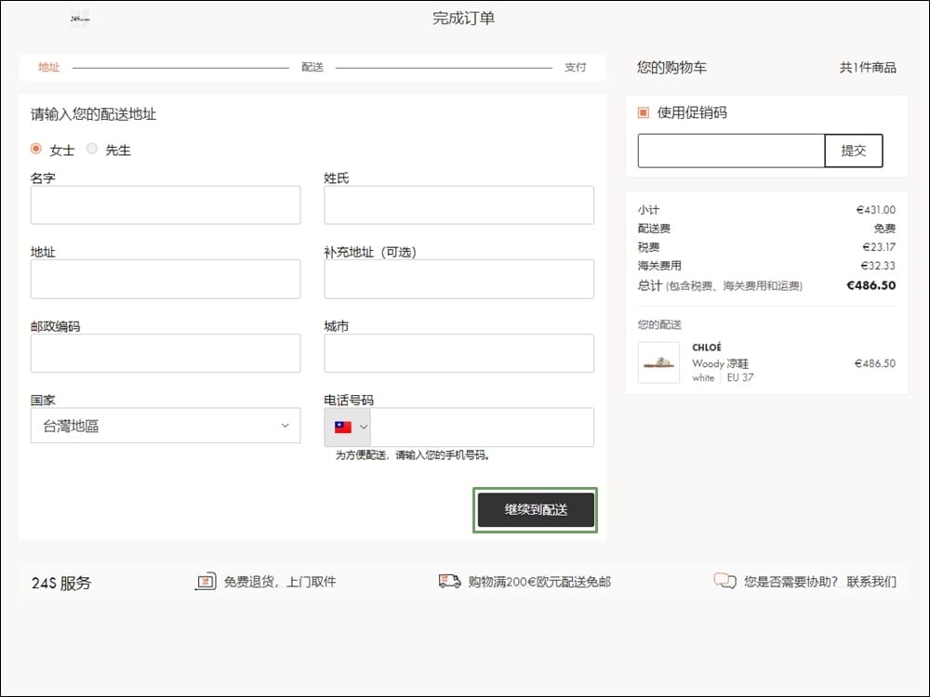Submit promo code with 提交 button
The image size is (930, 697).
(854, 151)
